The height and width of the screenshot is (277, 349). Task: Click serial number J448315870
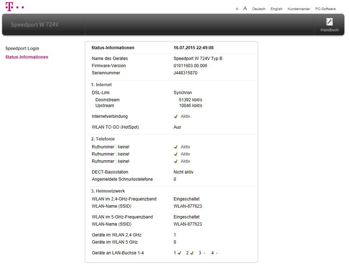[185, 73]
